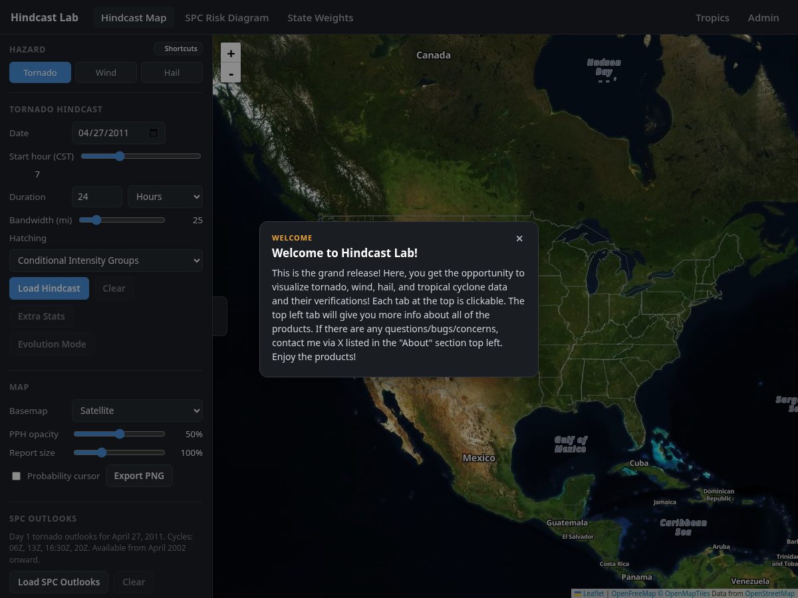Click the Aruba map label
This screenshot has height=598, width=798.
721,547
